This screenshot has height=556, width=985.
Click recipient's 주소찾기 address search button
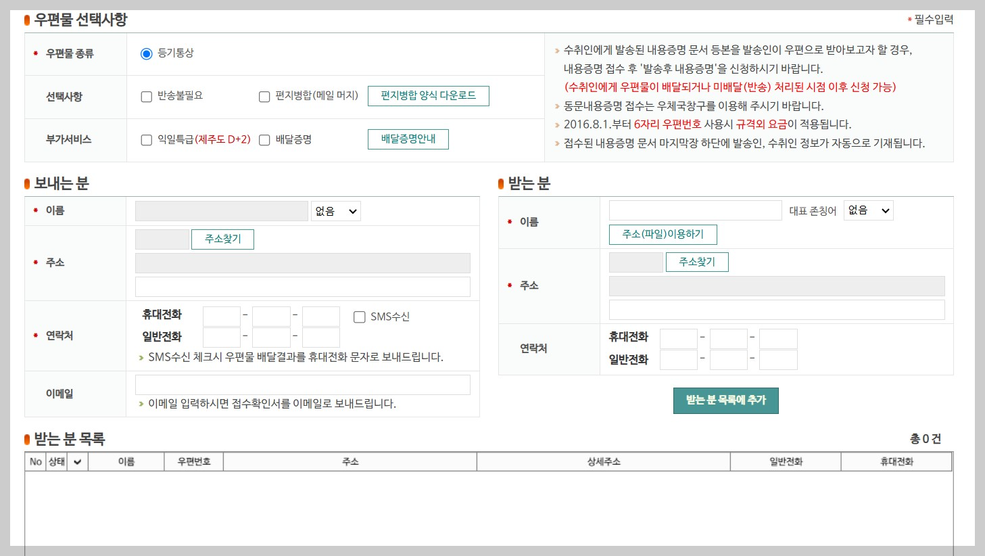coord(697,262)
